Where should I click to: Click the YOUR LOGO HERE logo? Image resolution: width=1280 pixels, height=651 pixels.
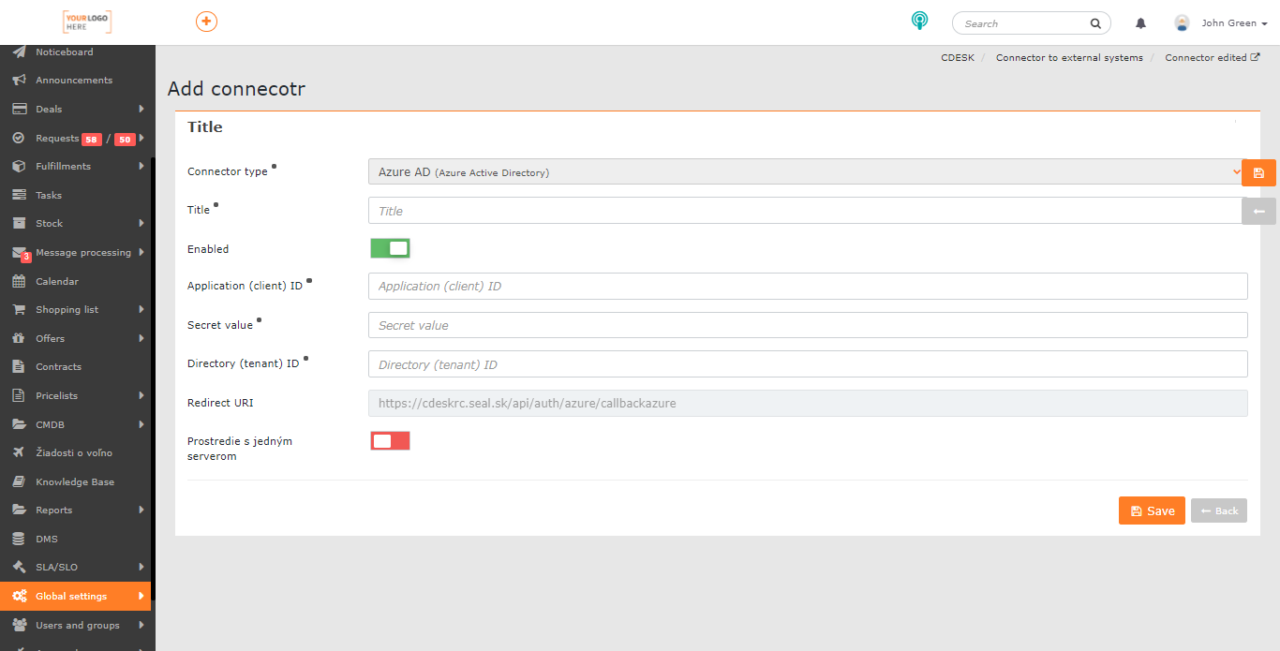(87, 22)
